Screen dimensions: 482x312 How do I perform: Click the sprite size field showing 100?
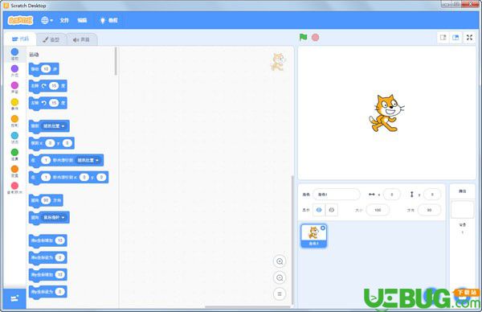point(378,210)
